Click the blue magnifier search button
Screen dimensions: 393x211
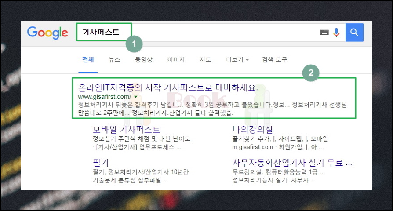354,33
